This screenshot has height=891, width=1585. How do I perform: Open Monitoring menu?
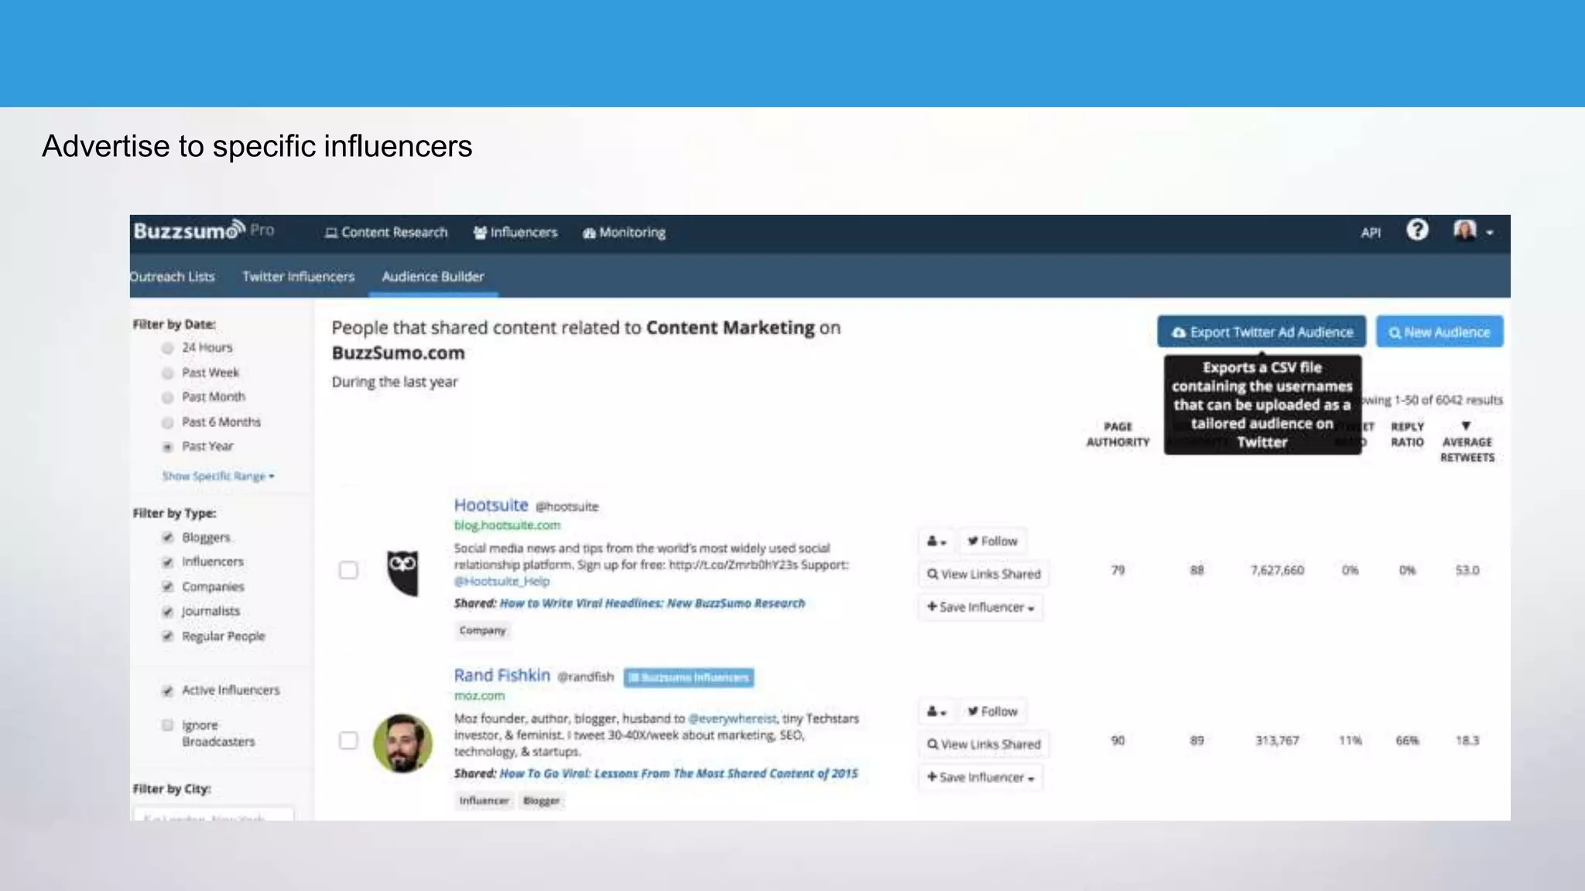(624, 232)
